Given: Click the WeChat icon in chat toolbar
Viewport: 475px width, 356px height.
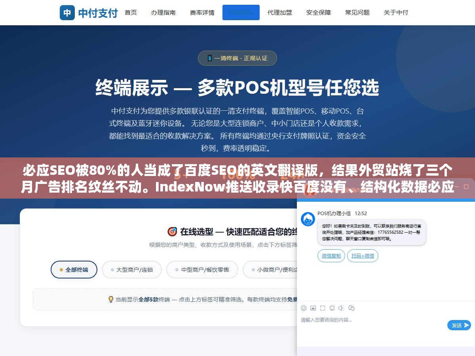Looking at the screenshot, I should point(351,308).
